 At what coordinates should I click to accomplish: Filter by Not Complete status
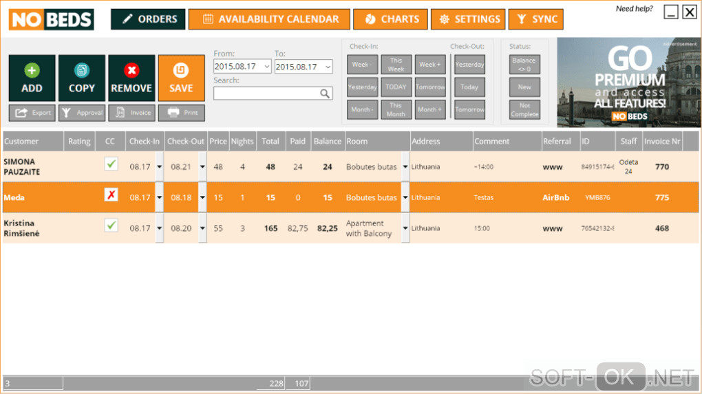pos(524,109)
